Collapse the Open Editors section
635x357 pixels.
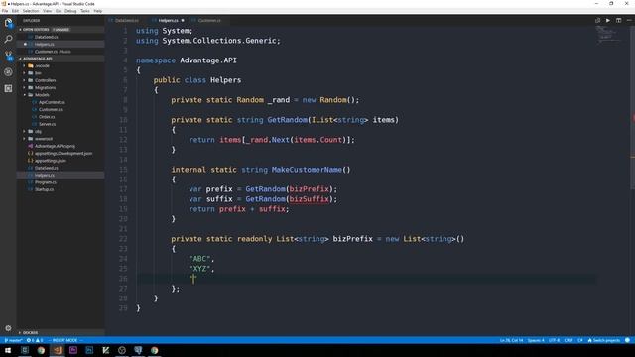(61, 30)
